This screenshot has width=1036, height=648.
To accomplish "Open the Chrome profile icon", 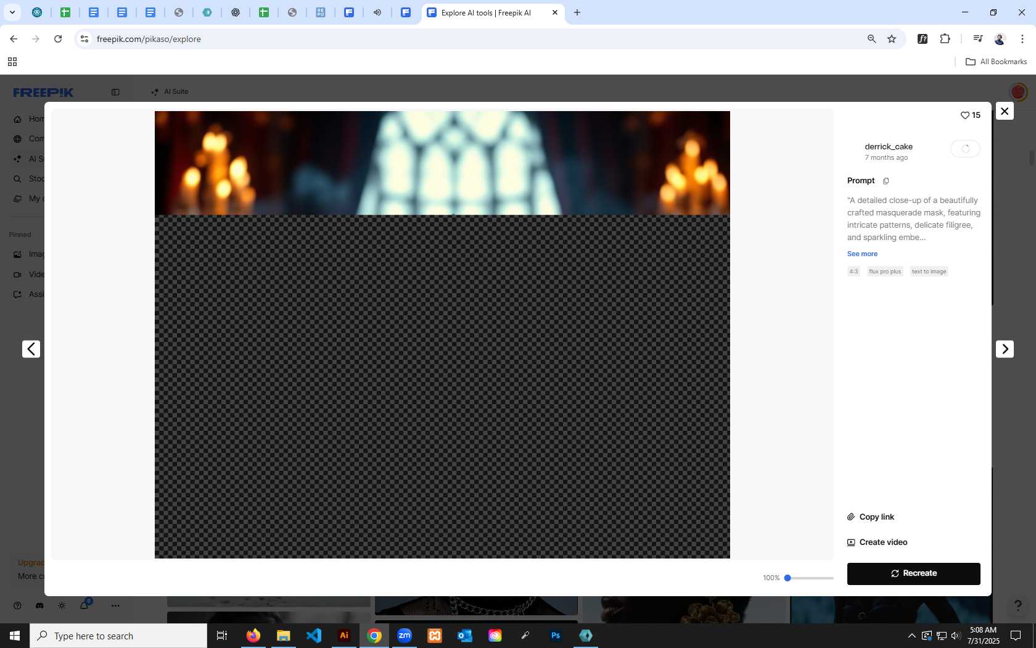I will (x=1000, y=39).
